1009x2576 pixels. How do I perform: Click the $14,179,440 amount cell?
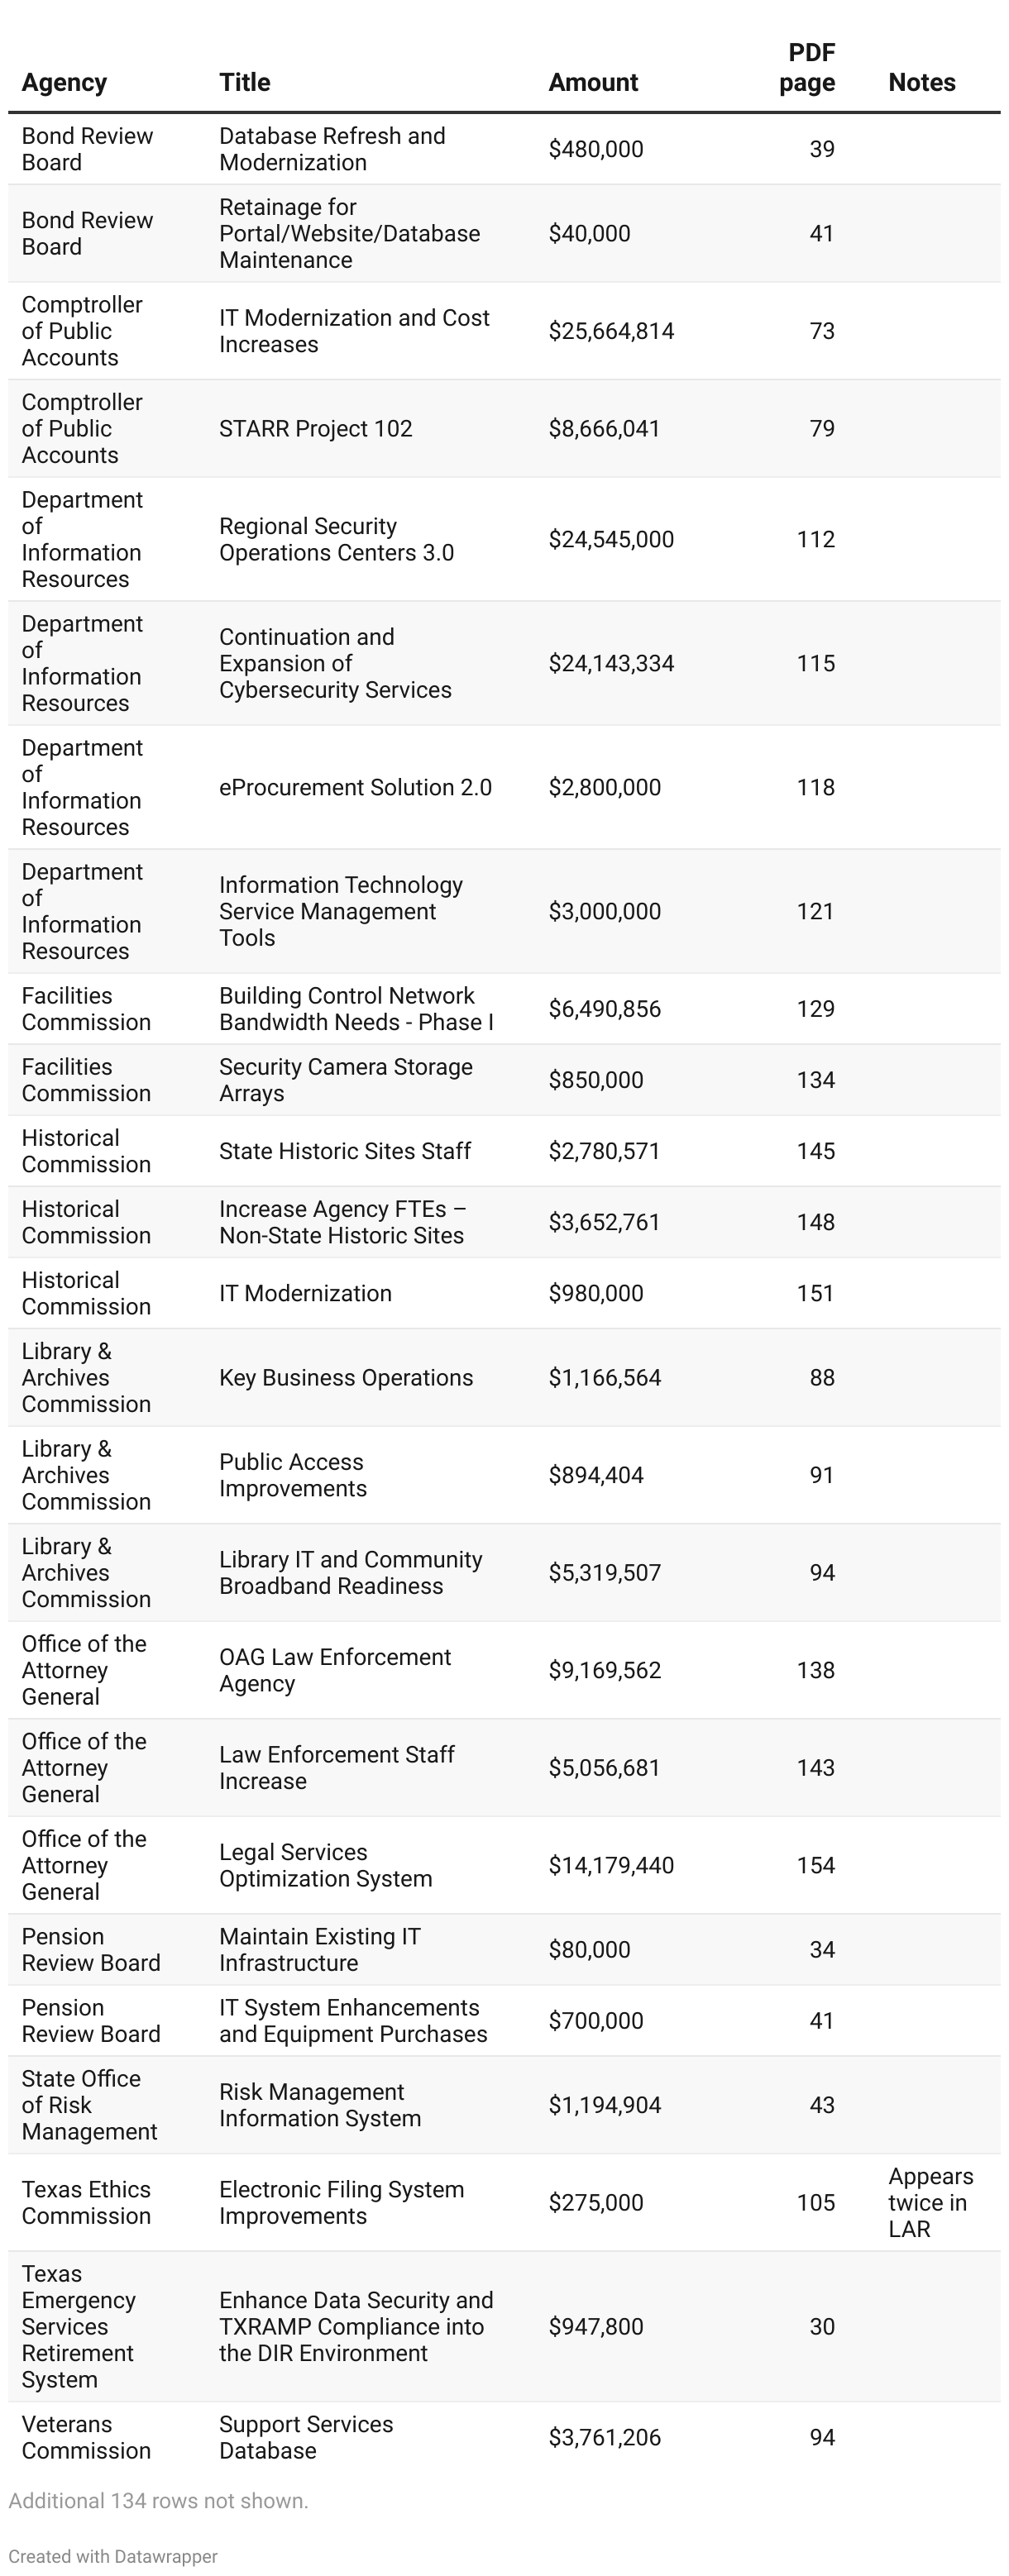[x=611, y=1865]
